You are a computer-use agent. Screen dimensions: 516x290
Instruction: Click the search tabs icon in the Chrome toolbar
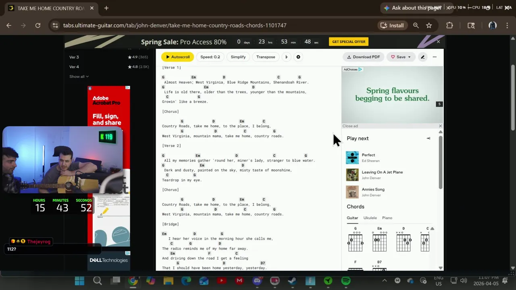pos(471,25)
